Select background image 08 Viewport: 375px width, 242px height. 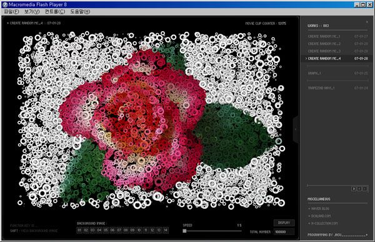[x=126, y=230]
